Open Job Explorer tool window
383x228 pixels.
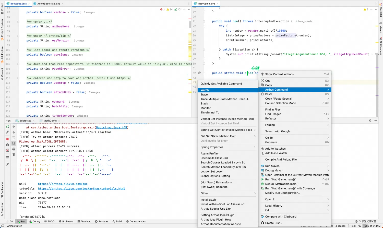[2, 54]
